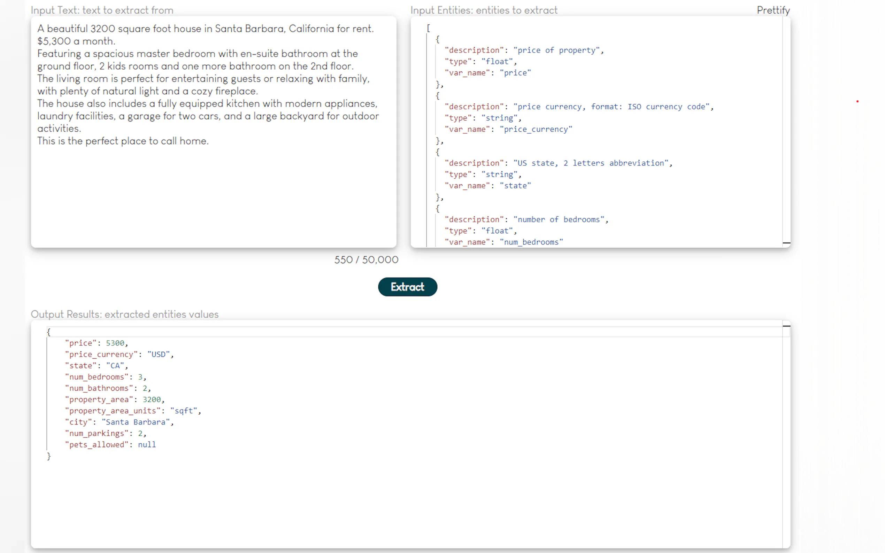Click the Prettify link
This screenshot has width=885, height=553.
773,10
